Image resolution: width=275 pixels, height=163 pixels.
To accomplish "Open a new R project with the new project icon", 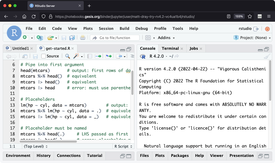I will (x=39, y=37).
